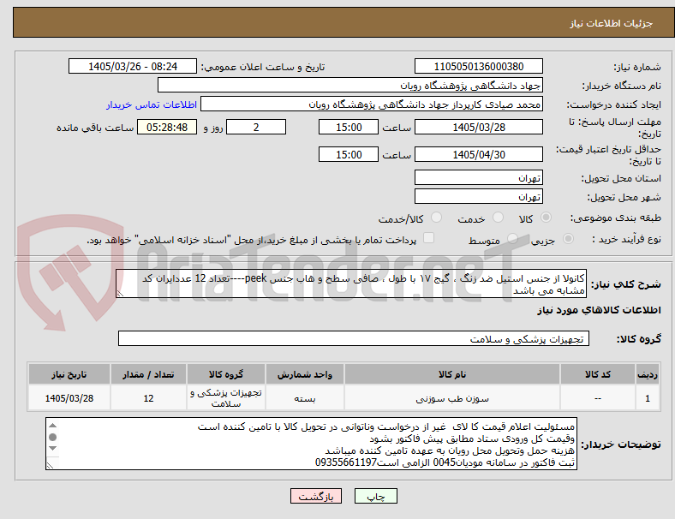Click the buyer notes text area
The width and height of the screenshot is (675, 519).
click(x=311, y=444)
